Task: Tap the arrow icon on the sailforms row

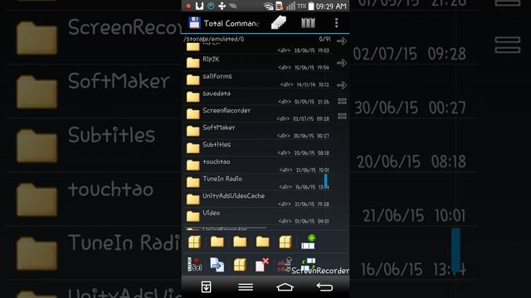Action: coord(342,85)
